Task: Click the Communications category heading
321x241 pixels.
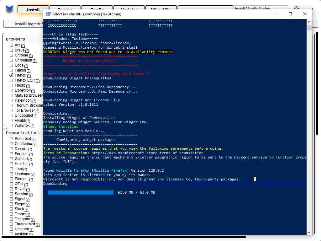Action: (x=23, y=133)
